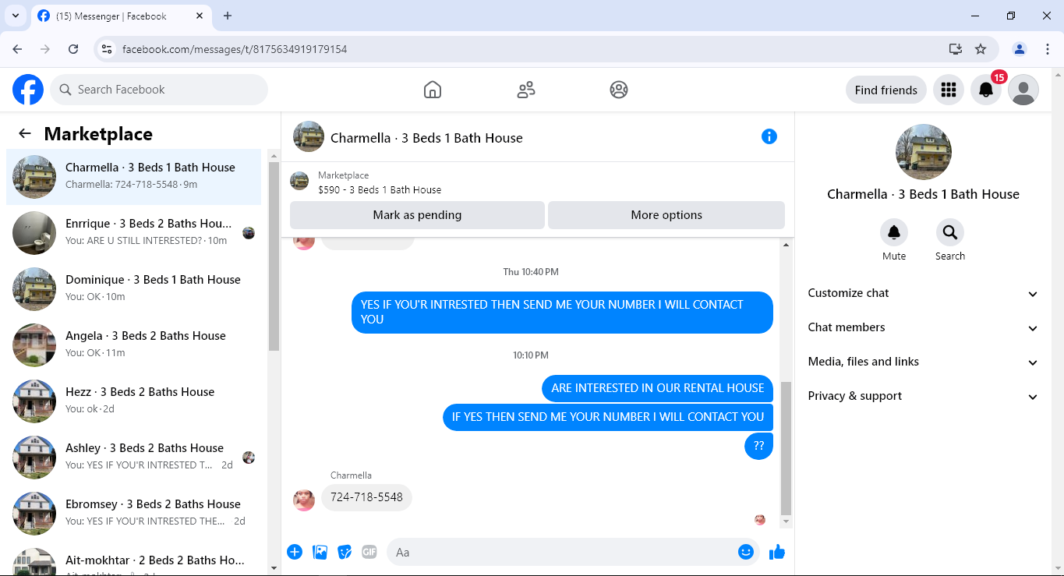Bookmark this tab with star icon

981,49
